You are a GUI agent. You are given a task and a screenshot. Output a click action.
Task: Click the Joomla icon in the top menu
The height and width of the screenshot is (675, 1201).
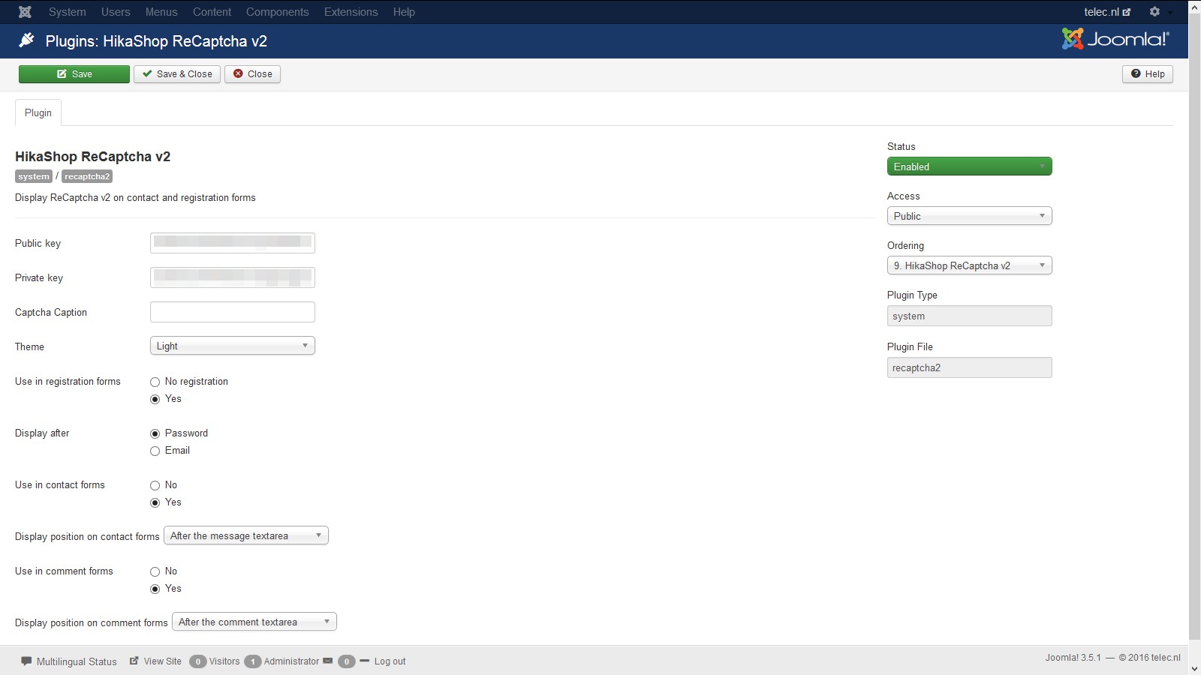pos(25,12)
